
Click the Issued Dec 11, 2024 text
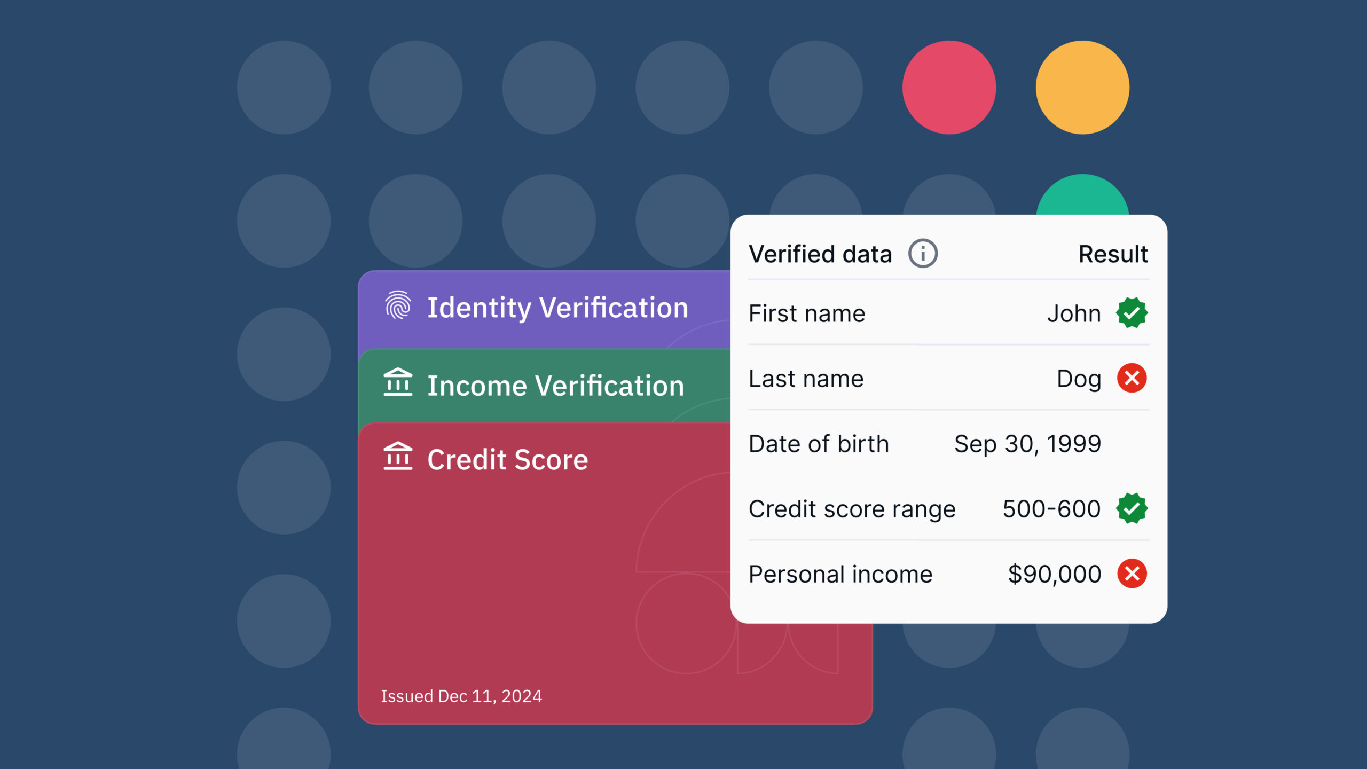click(461, 696)
